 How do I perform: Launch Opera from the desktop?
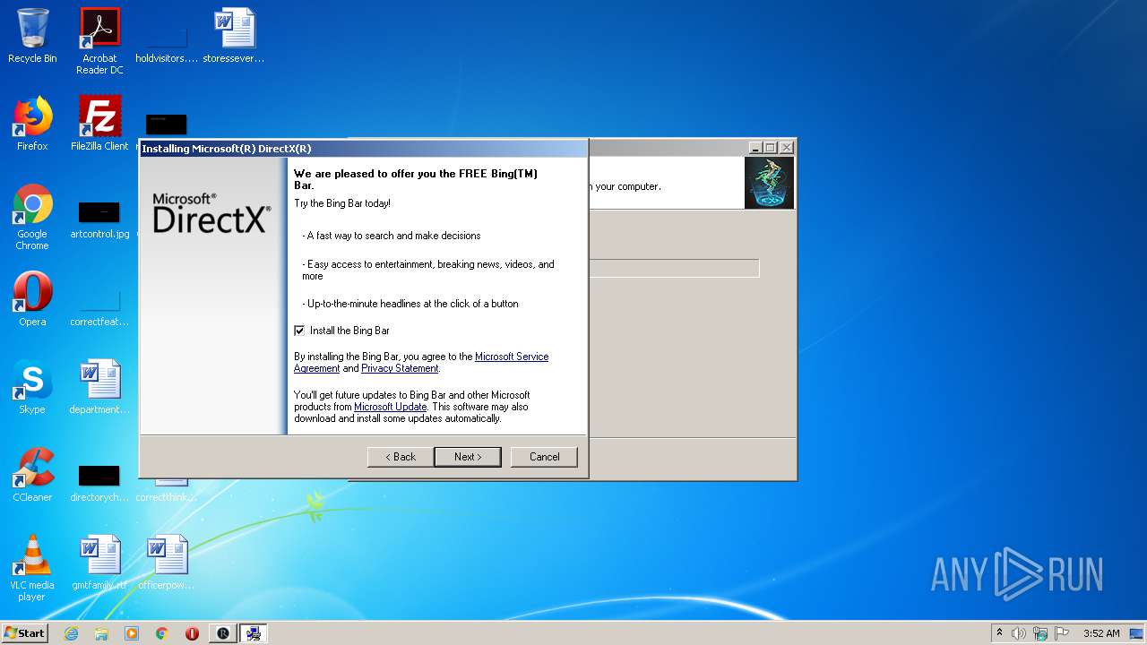[x=32, y=299]
